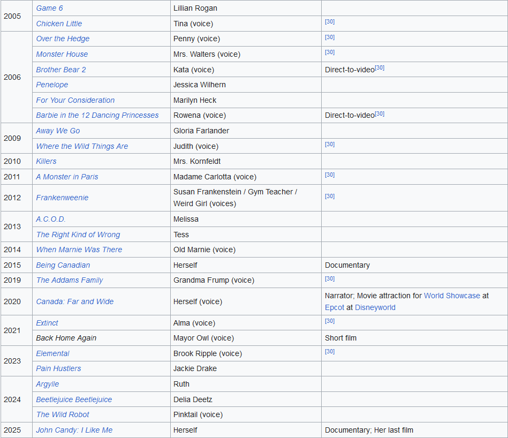Open the Extinct film link
Viewport: 508px width, 438px height.
click(x=47, y=323)
